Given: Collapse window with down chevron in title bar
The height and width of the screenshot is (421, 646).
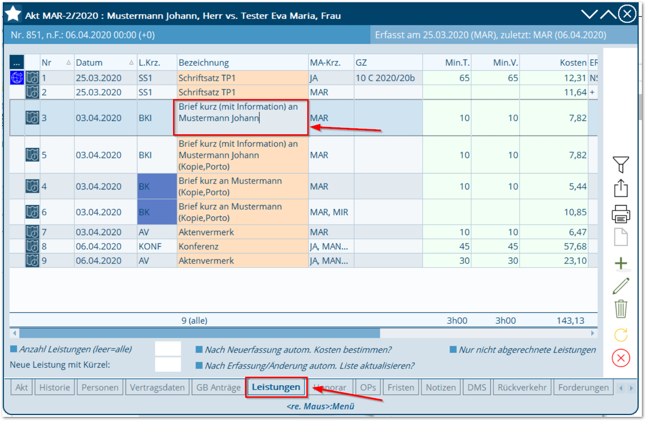Looking at the screenshot, I should pos(589,14).
